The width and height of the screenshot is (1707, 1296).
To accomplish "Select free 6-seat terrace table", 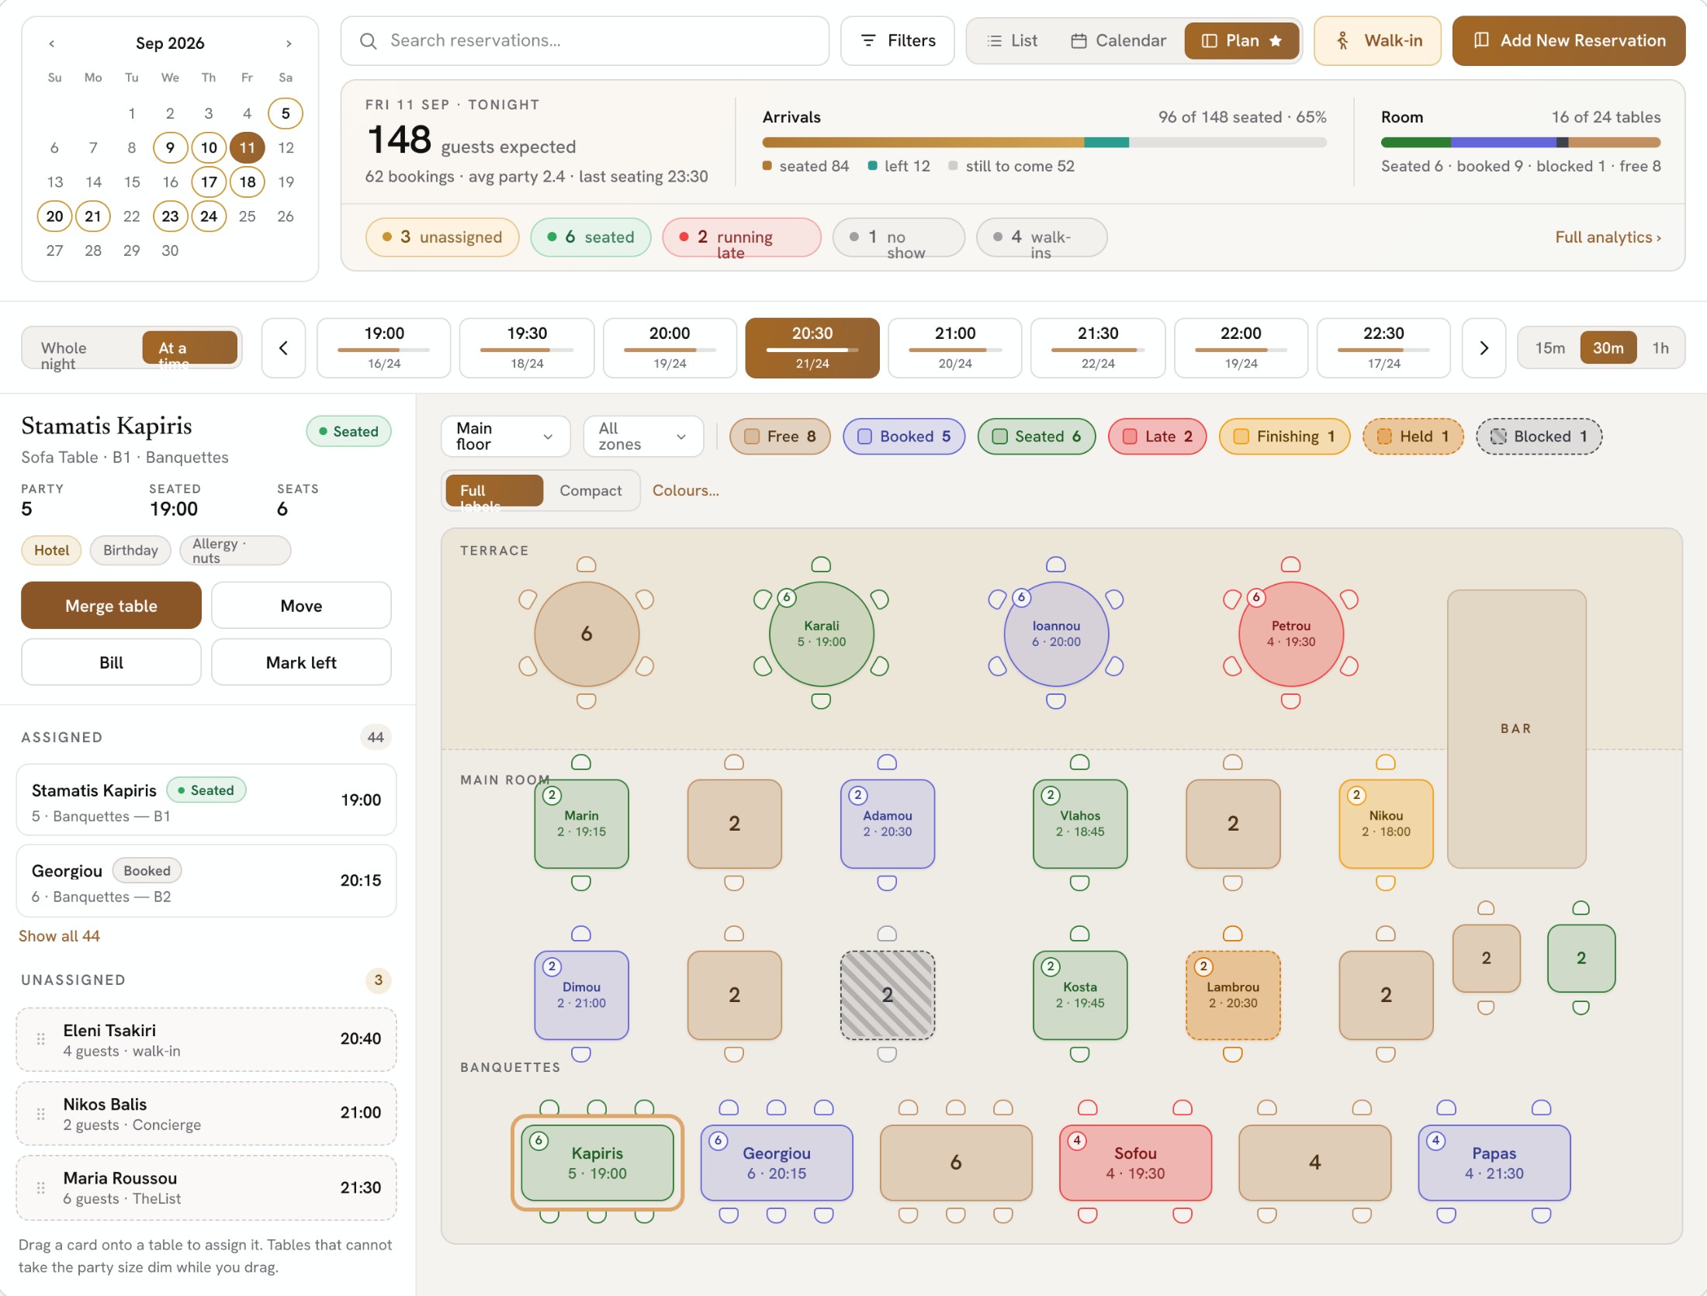I will coord(587,634).
